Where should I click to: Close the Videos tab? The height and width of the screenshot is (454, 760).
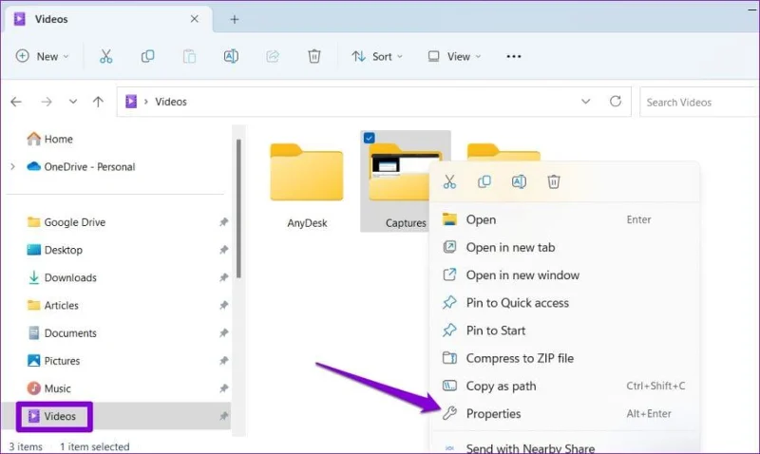[195, 19]
